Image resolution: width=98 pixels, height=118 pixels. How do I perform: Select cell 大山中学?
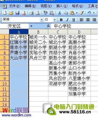19,58
